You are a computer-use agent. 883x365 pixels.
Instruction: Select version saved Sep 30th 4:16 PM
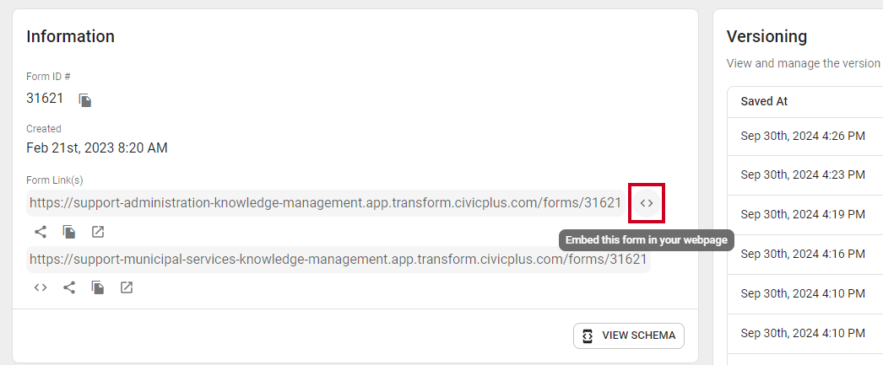tap(804, 254)
